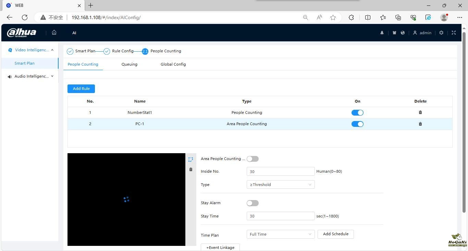468x251 pixels.
Task: Expand the Time Plan dropdown
Action: click(x=280, y=234)
